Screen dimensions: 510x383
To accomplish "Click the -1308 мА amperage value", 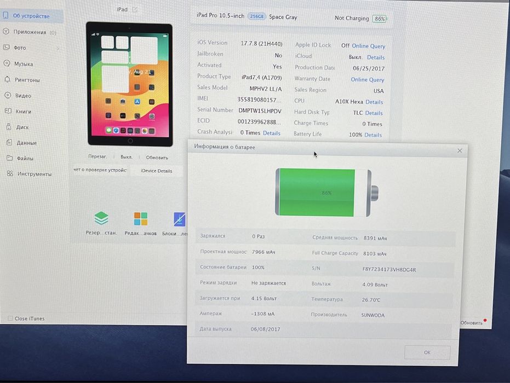I will 263,314.
